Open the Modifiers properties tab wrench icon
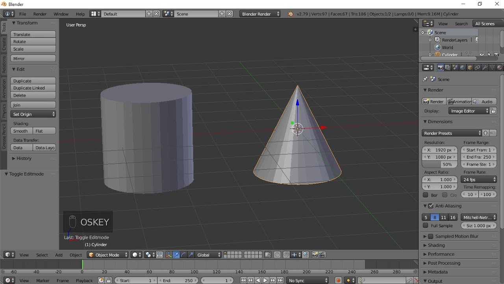 coord(485,68)
